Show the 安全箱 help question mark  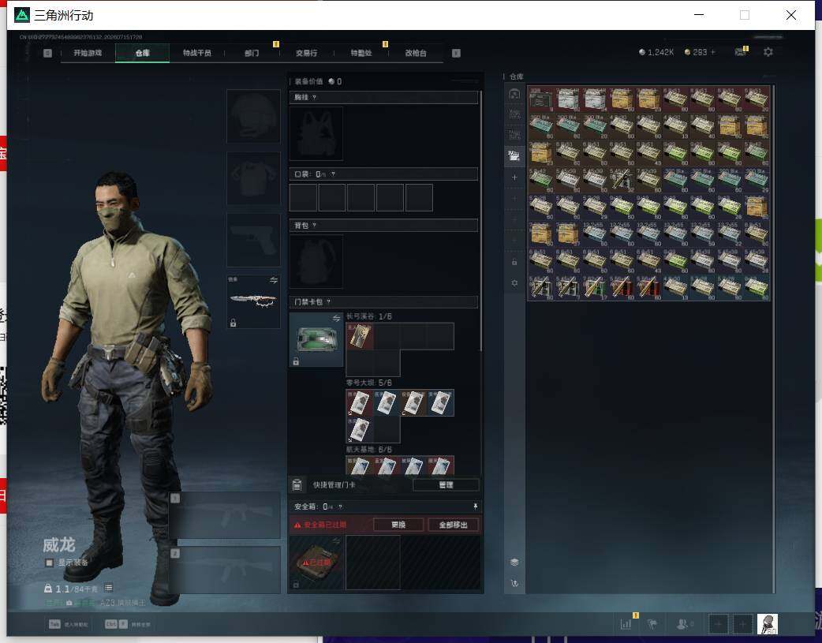coord(340,507)
